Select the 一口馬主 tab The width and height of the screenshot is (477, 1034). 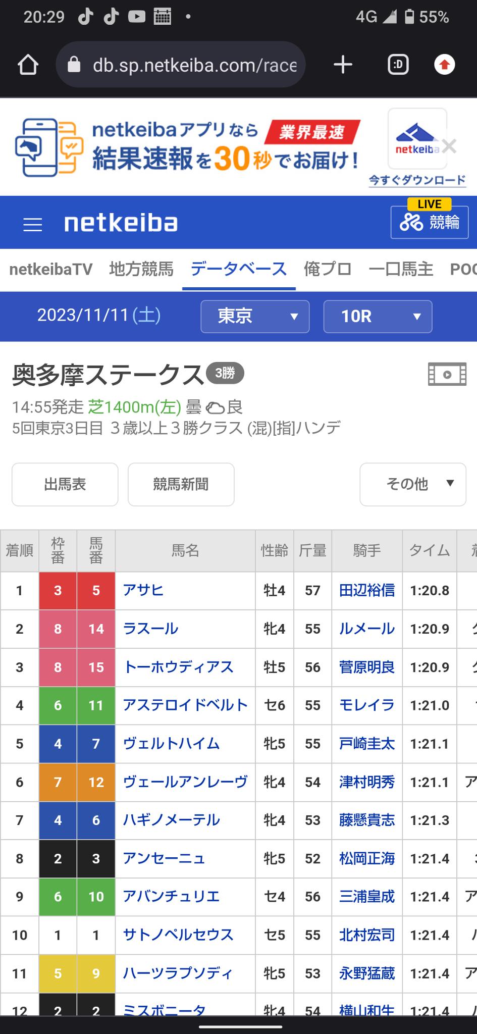pyautogui.click(x=401, y=269)
